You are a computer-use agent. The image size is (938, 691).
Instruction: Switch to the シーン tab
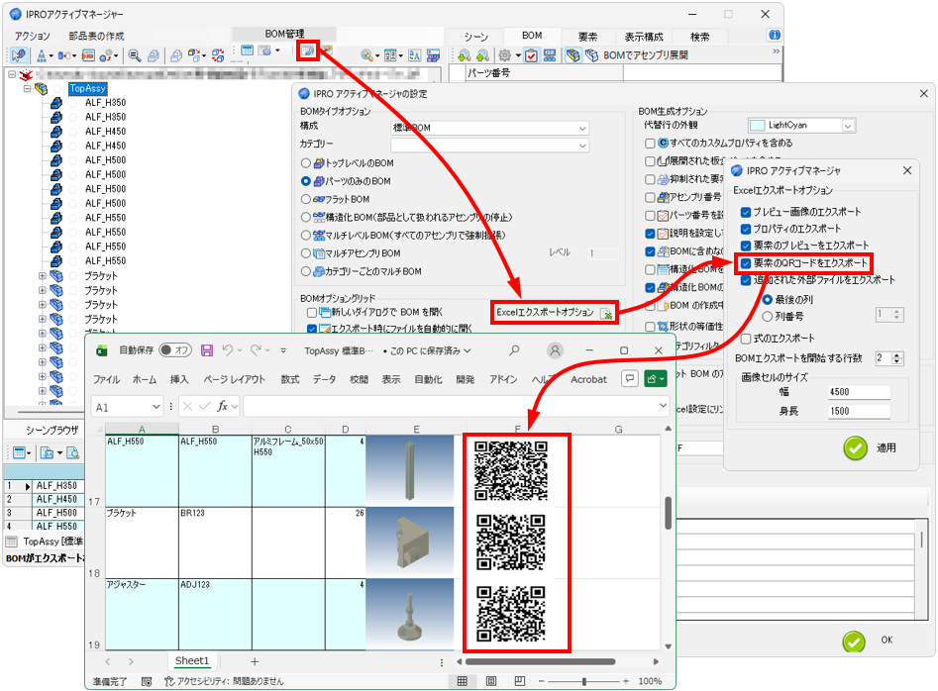(x=475, y=37)
